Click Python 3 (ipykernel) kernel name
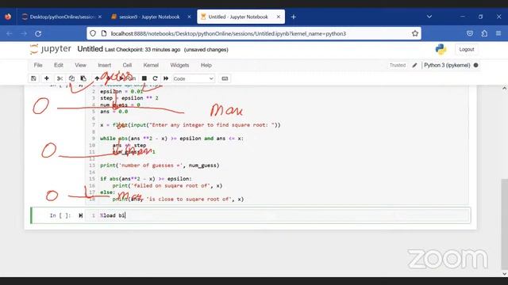The image size is (508, 285). tap(447, 65)
